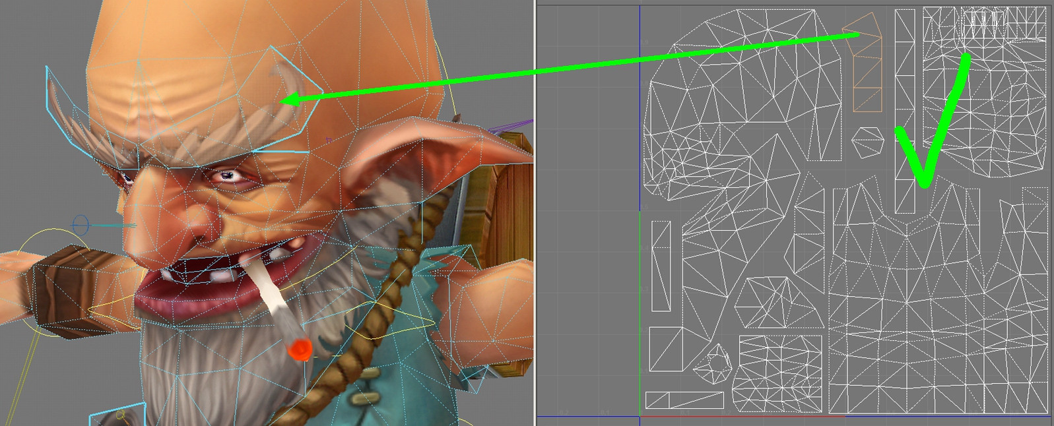This screenshot has height=426, width=1054.
Task: Click the glowing orange cigarette ember
Action: tap(300, 350)
